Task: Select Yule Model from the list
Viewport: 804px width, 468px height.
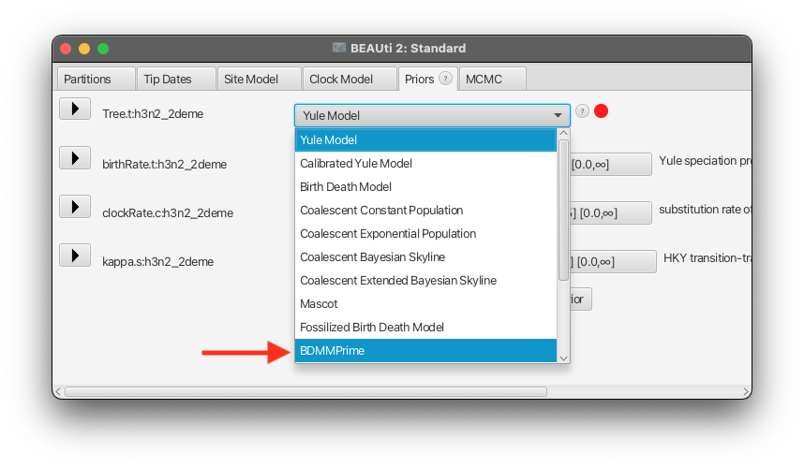Action: (x=425, y=139)
